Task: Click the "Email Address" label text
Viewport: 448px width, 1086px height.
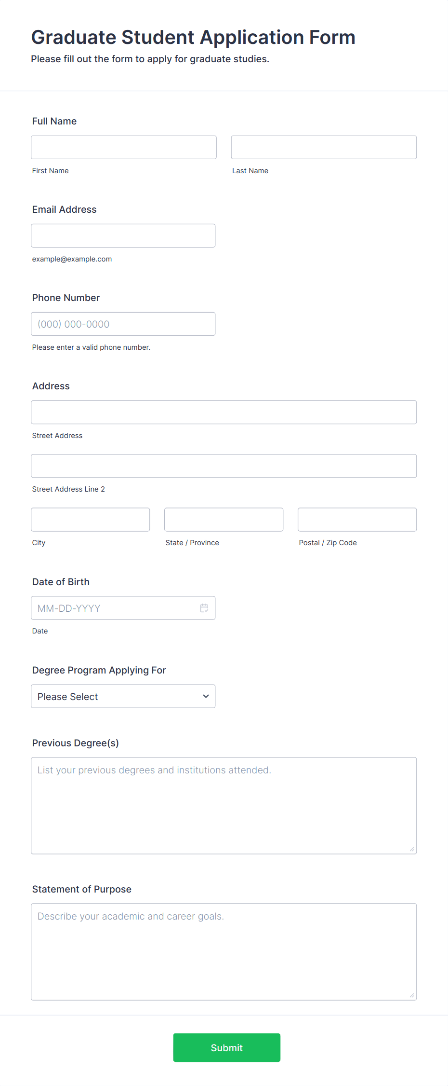Action: (64, 209)
